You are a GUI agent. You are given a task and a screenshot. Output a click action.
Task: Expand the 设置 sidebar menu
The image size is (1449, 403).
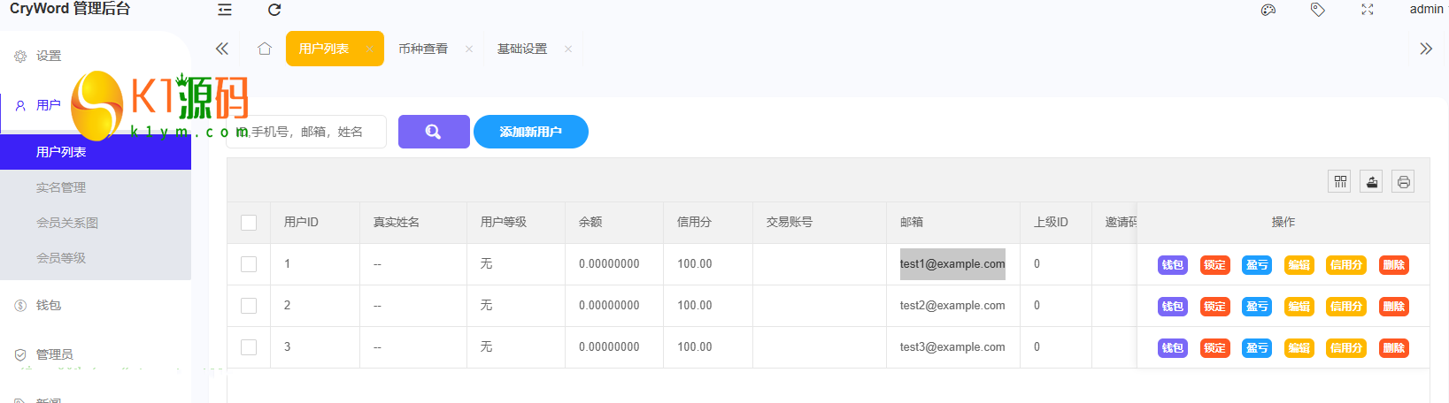coord(96,56)
